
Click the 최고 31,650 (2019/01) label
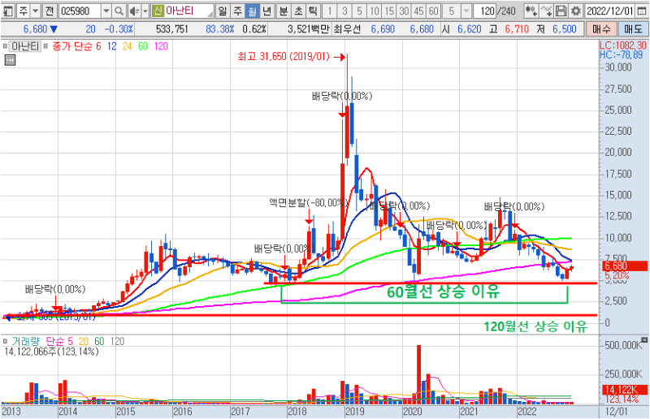coord(284,56)
